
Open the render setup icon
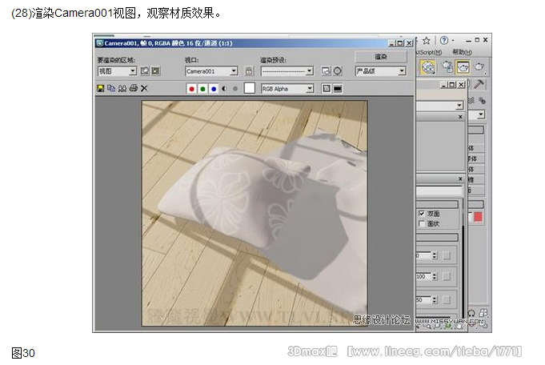click(x=326, y=71)
